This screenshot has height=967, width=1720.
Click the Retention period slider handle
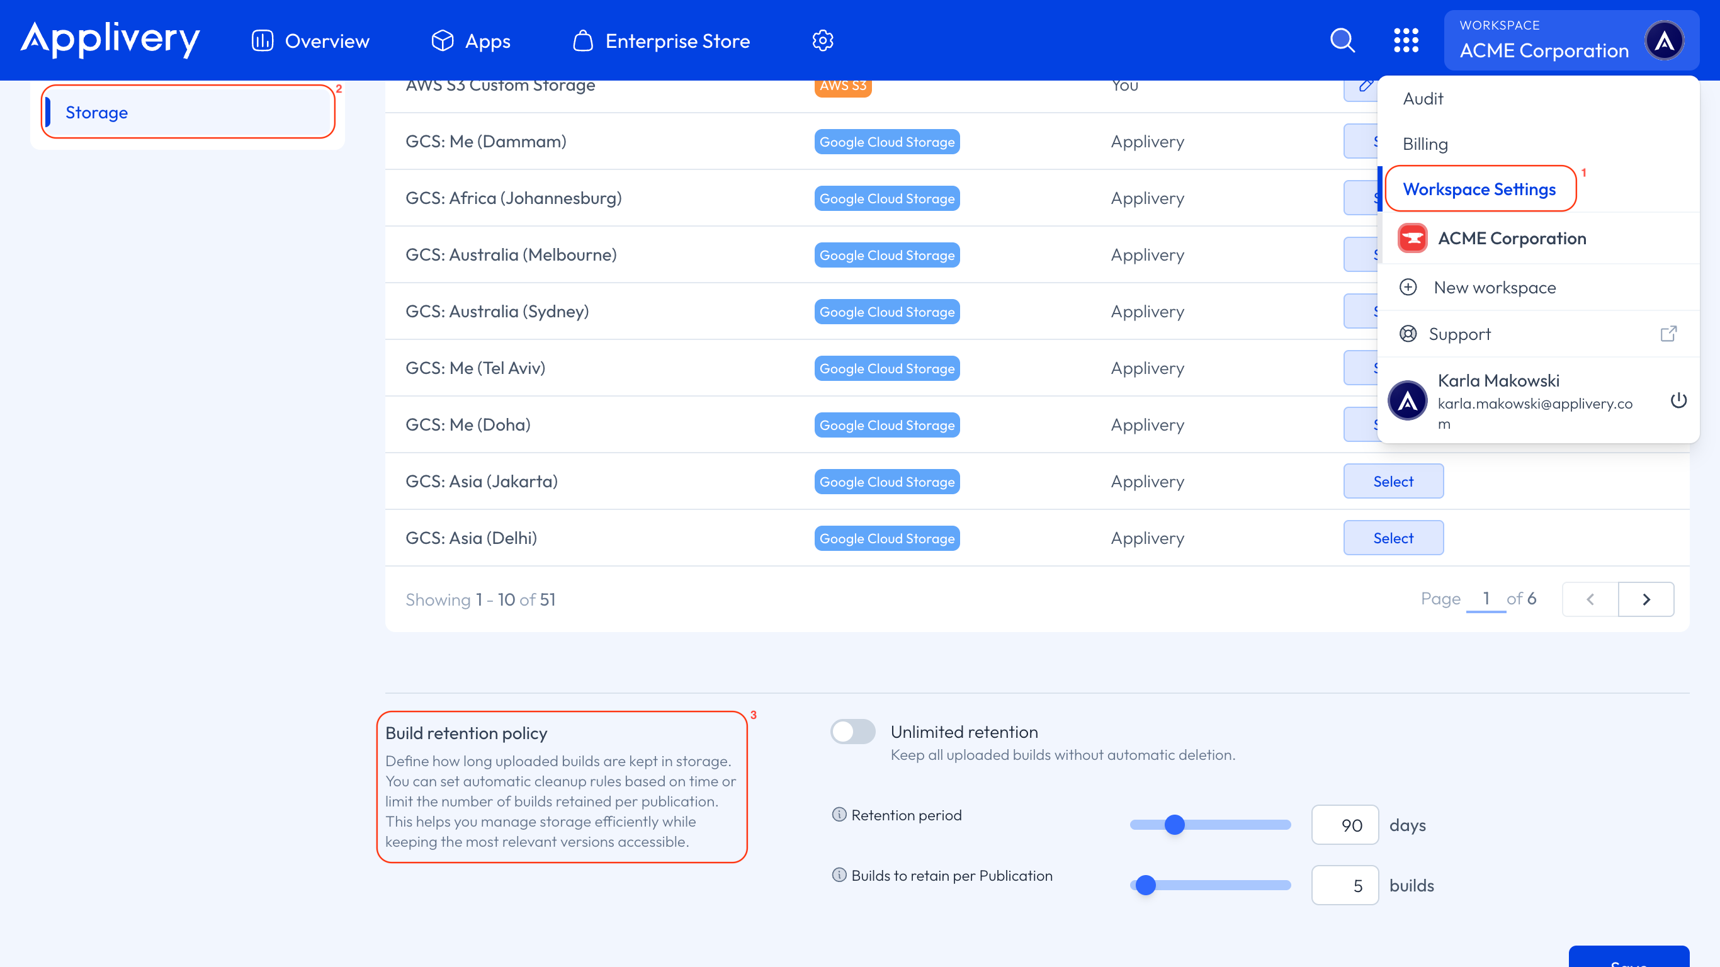(x=1174, y=825)
